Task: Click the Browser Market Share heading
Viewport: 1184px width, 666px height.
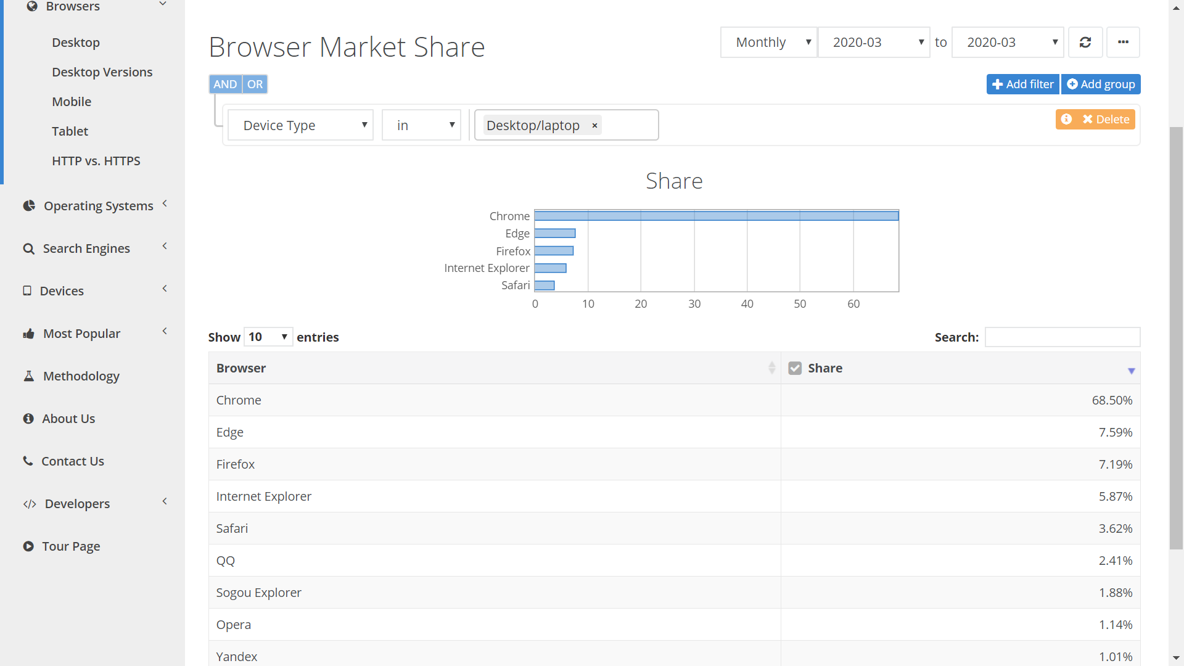Action: tap(347, 47)
